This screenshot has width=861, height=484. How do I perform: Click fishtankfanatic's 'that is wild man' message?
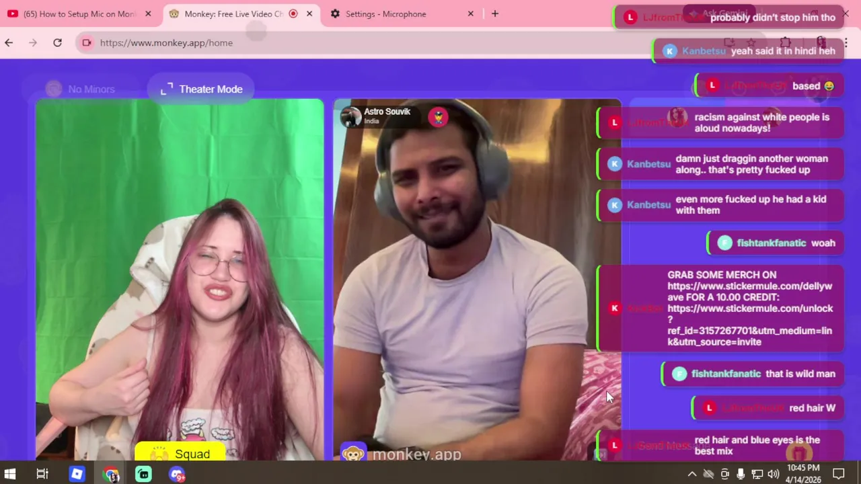[800, 374]
